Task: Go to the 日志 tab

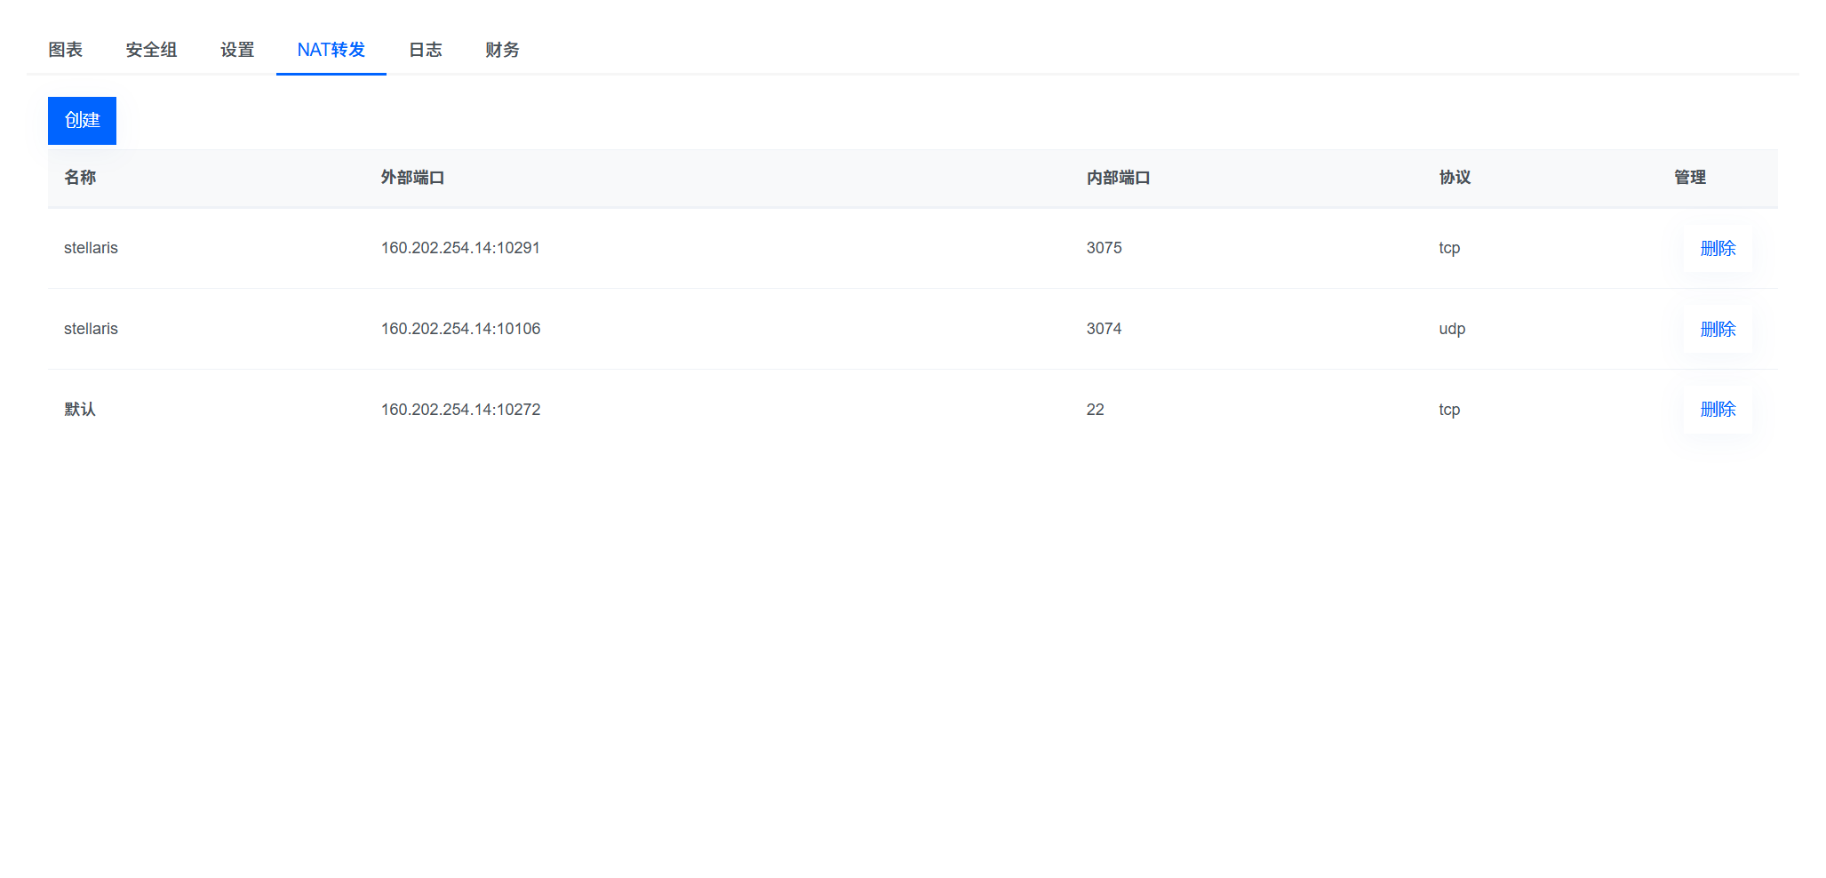Action: coord(426,50)
